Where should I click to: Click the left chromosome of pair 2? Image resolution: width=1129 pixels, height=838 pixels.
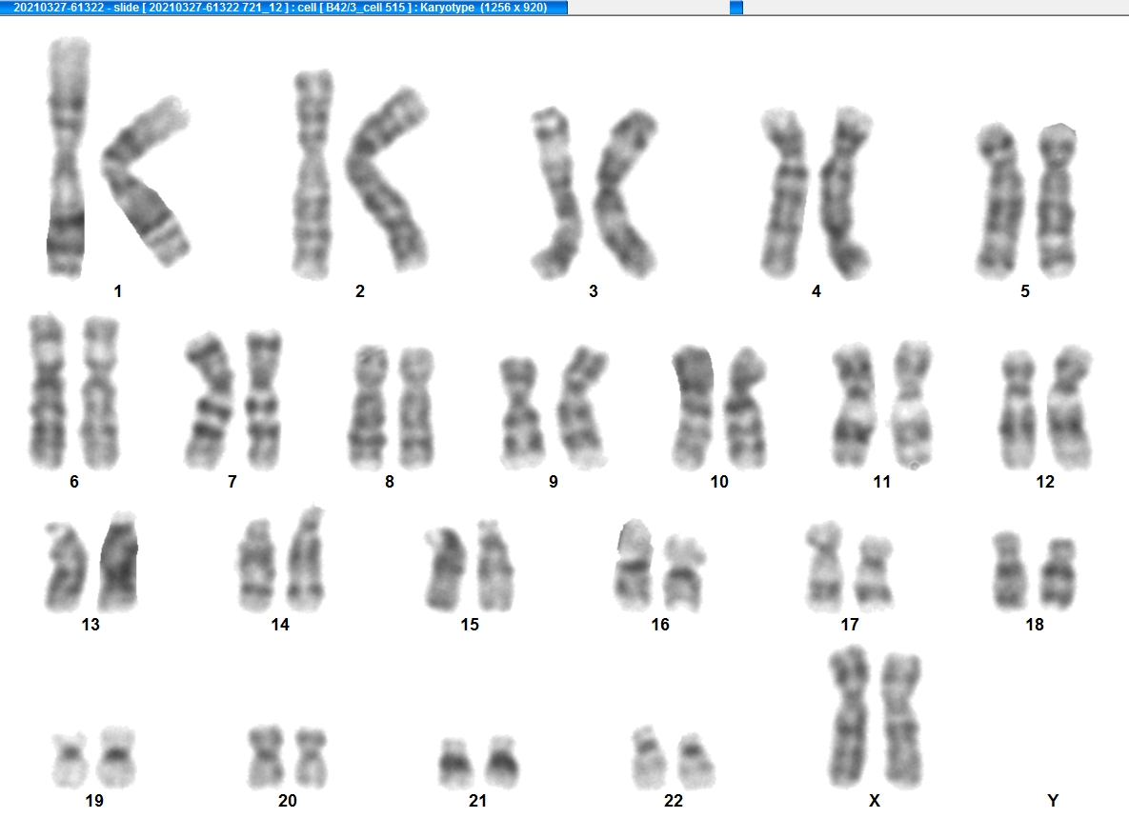[x=312, y=173]
